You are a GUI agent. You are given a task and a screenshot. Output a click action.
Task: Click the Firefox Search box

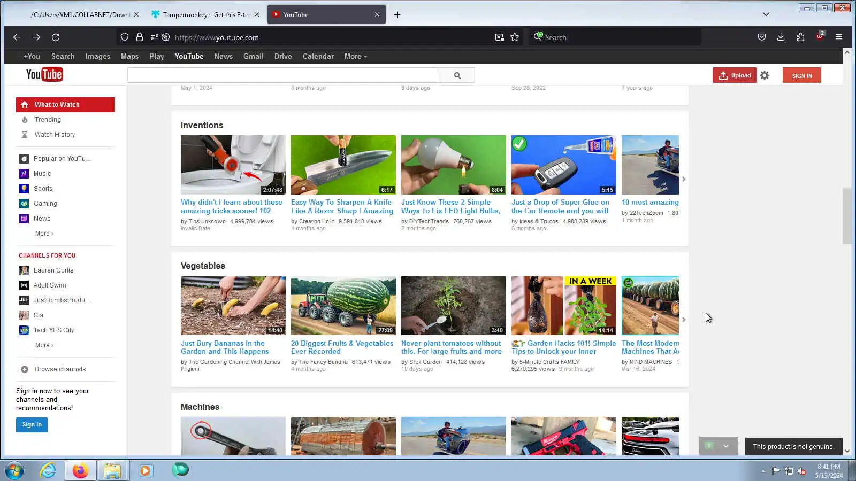tap(615, 37)
